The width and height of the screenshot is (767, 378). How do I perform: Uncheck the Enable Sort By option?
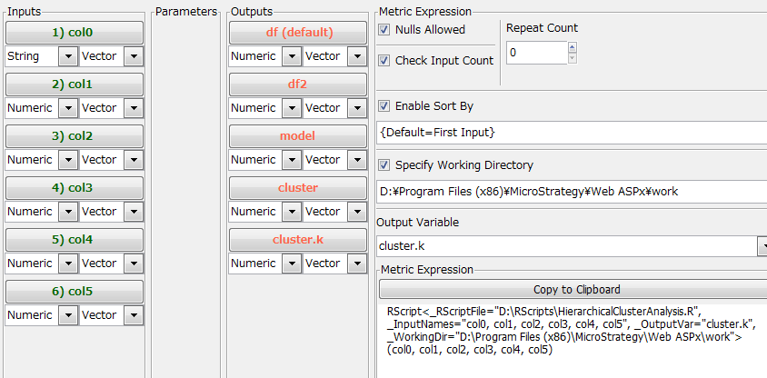click(x=384, y=106)
